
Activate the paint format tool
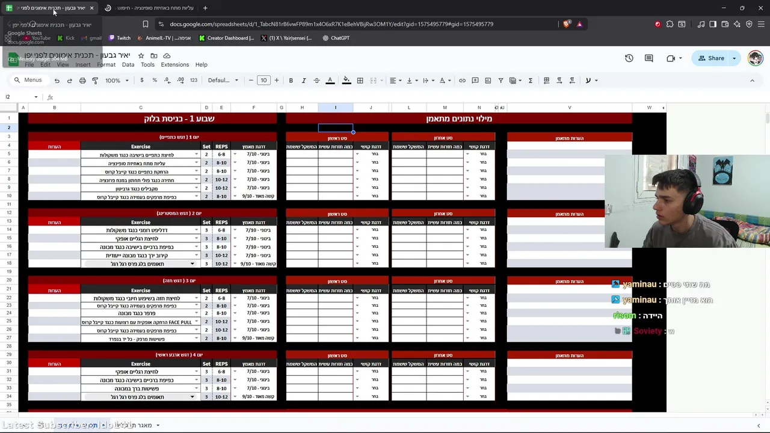[95, 81]
